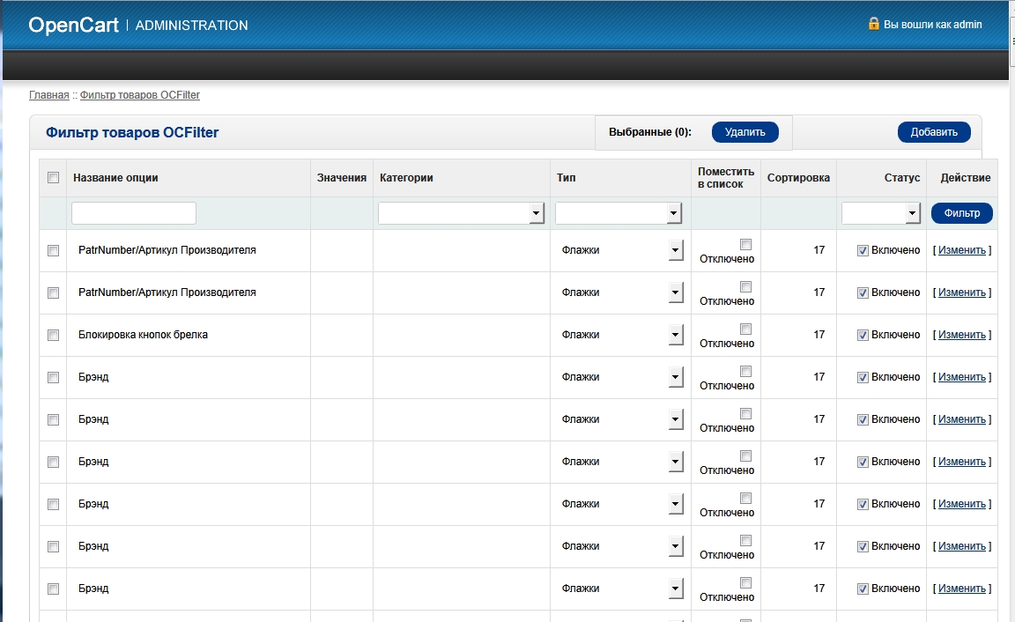Click the Выбранные (0): label
1015x622 pixels.
650,132
